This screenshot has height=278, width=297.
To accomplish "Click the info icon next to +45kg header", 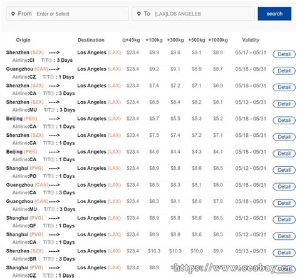I will pyautogui.click(x=124, y=40).
